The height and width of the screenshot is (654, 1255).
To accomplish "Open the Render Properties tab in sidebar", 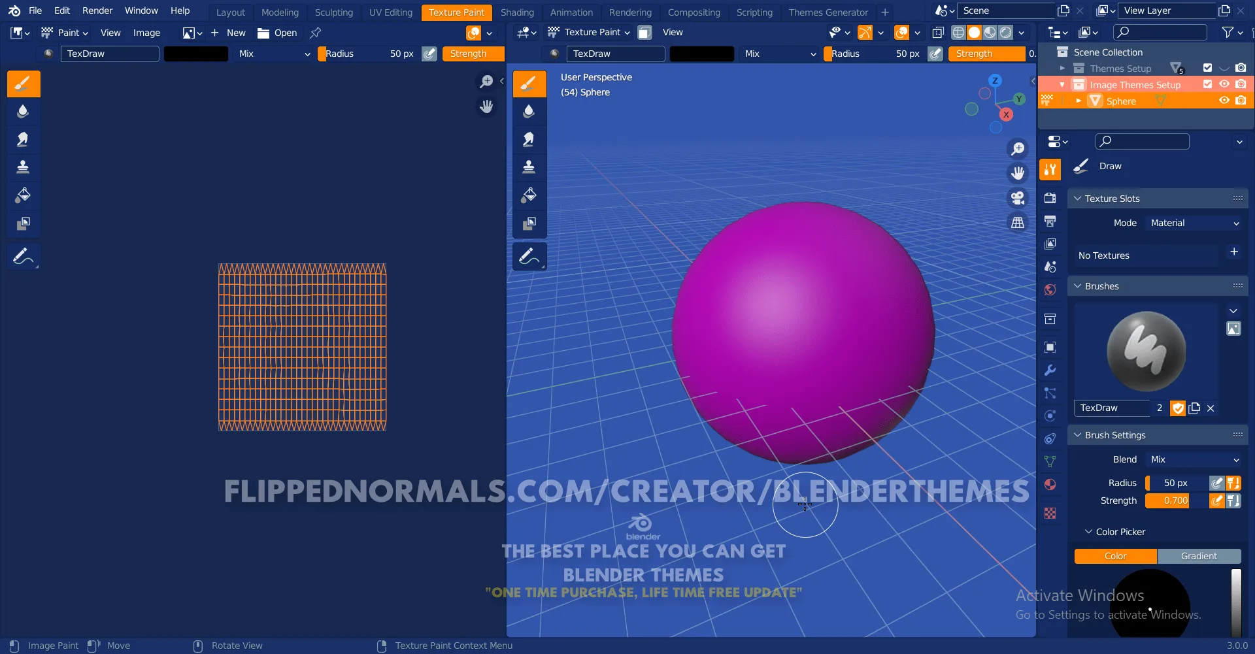I will tap(1050, 197).
